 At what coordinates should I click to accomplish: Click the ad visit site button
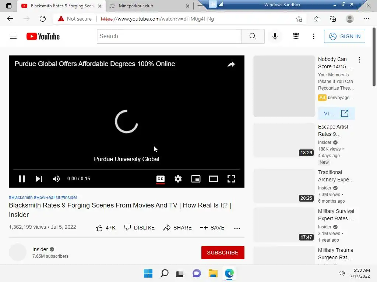336,113
